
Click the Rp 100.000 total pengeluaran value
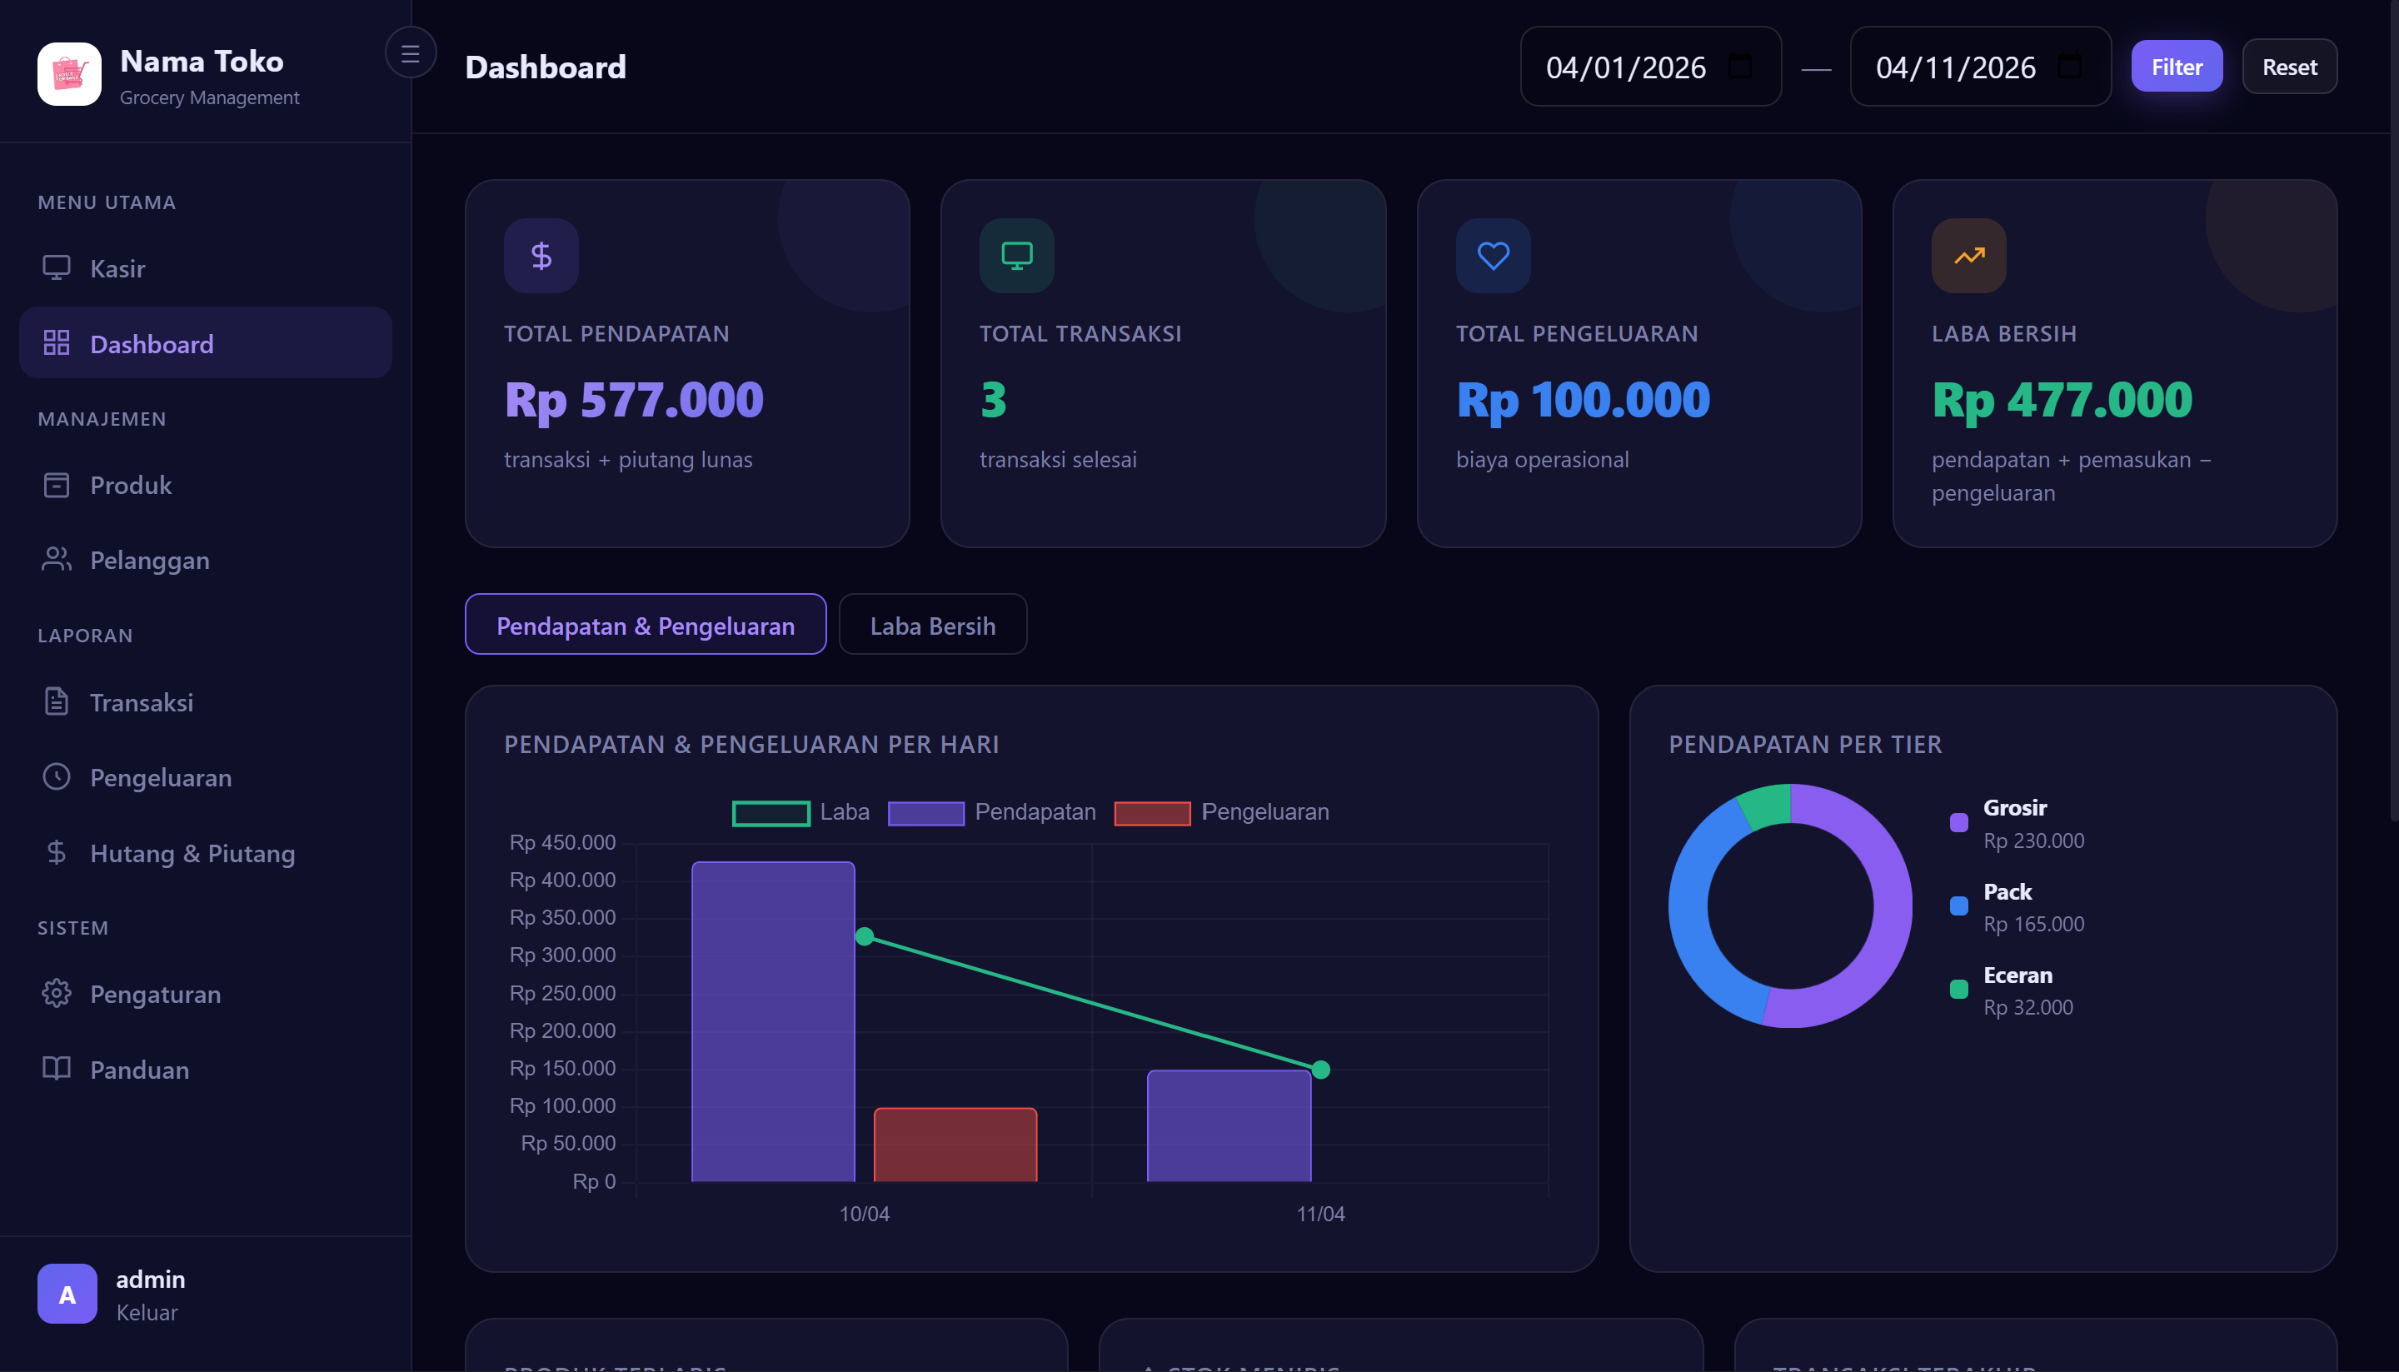pyautogui.click(x=1583, y=400)
